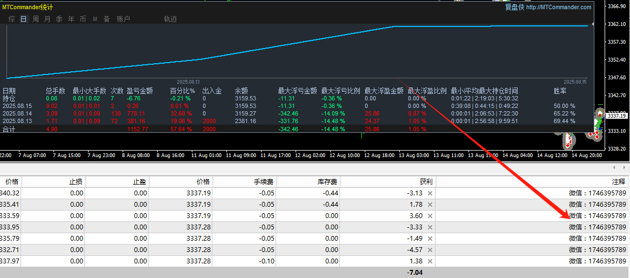
Task: Sort by the 获利 profit column header
Action: [x=387, y=182]
